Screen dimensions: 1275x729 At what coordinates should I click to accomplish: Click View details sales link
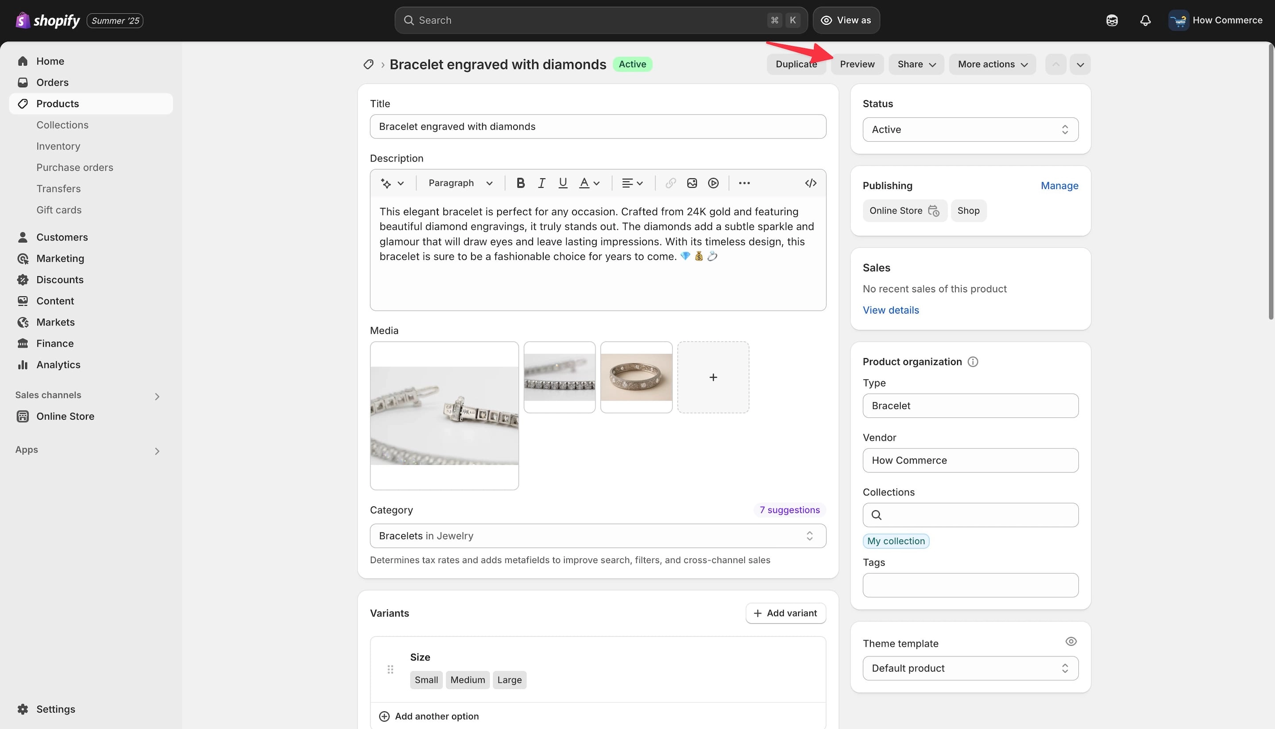890,310
